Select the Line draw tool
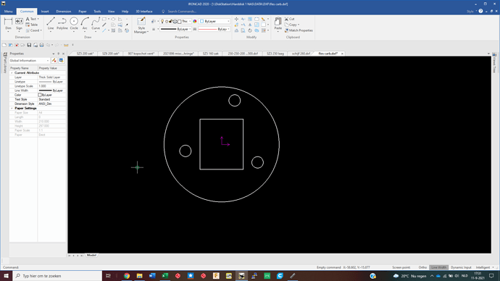Viewport: 500px width, 281px height. (x=51, y=24)
